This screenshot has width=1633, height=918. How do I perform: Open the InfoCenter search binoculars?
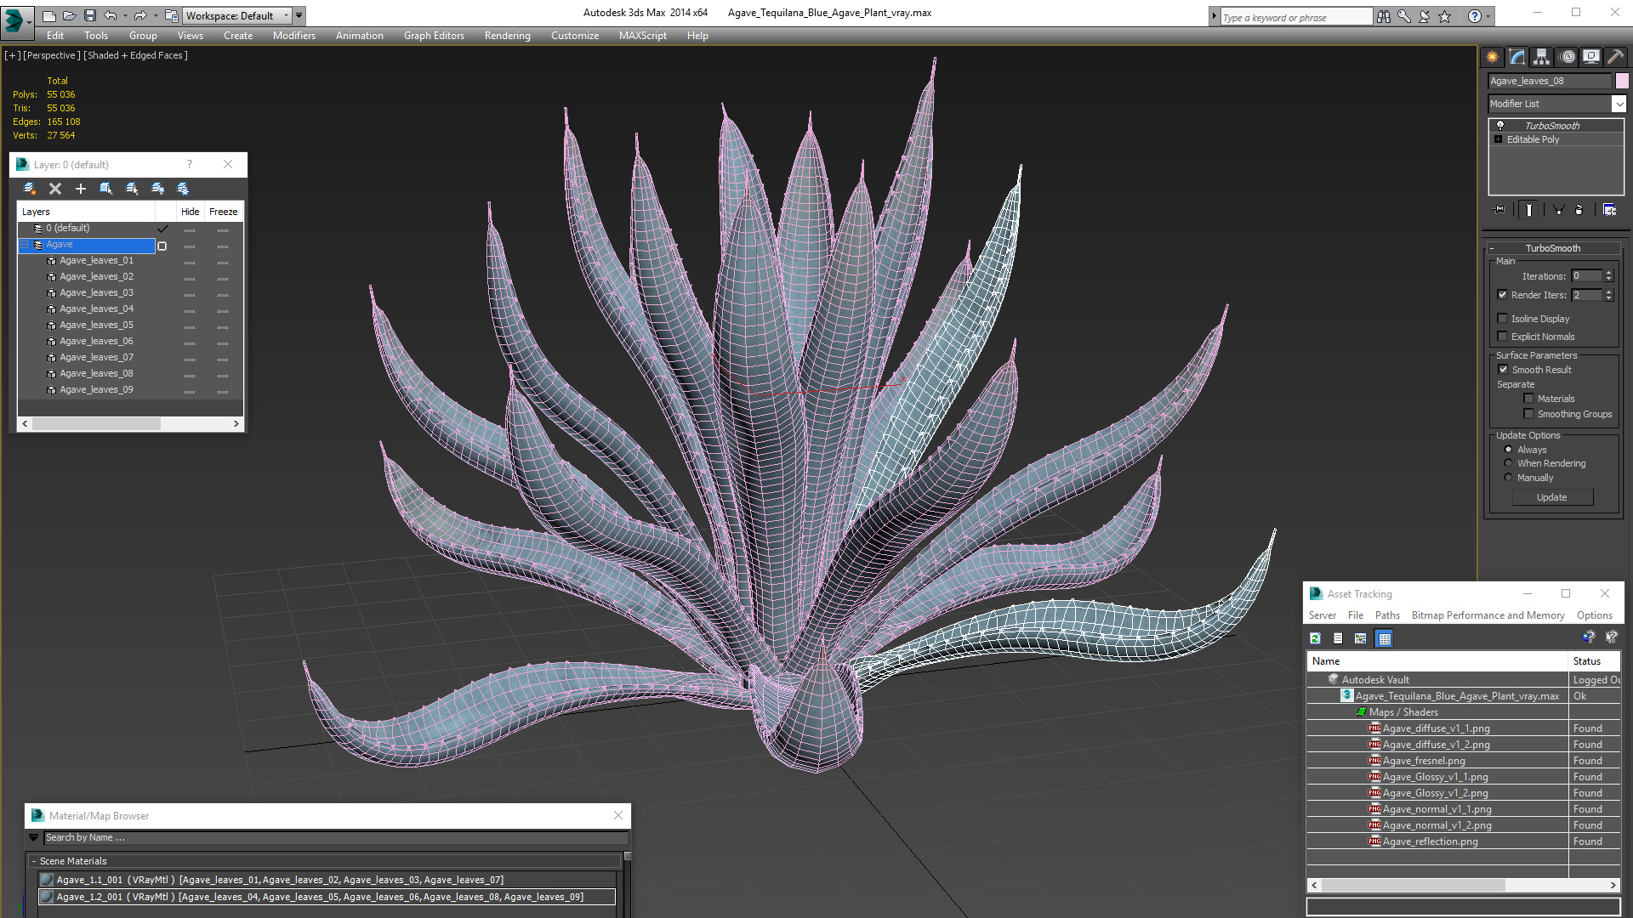pyautogui.click(x=1384, y=16)
